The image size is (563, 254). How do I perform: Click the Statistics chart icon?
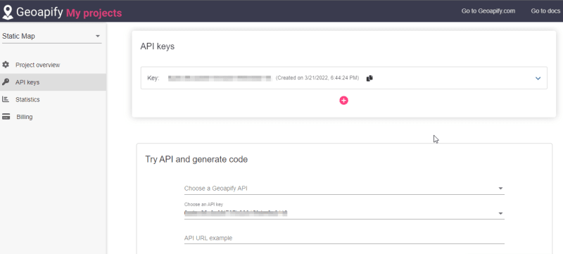pyautogui.click(x=6, y=99)
